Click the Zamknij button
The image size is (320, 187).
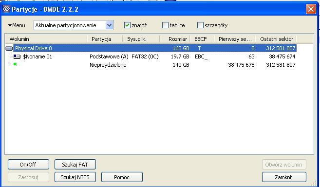click(284, 177)
